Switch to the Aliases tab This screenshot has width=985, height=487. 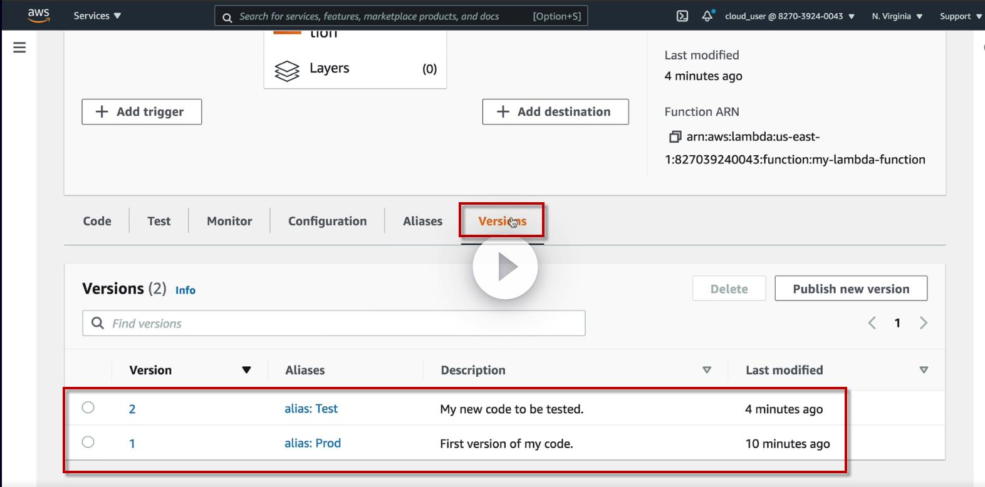422,221
